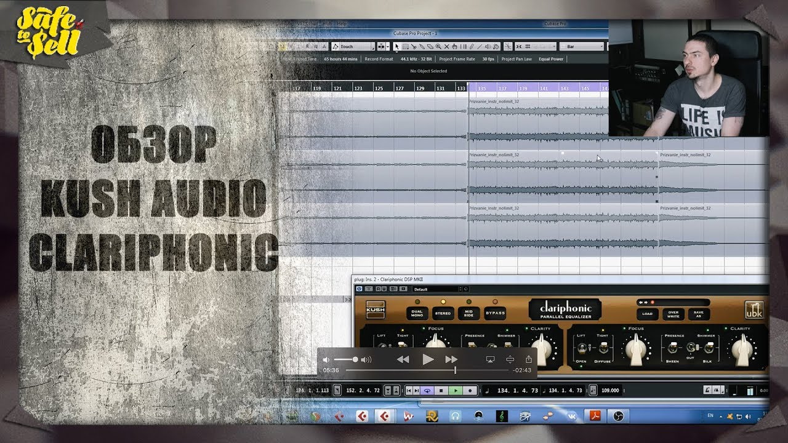This screenshot has width=788, height=443.
Task: Click the KUSH logo on the plugin
Action: pyautogui.click(x=376, y=309)
